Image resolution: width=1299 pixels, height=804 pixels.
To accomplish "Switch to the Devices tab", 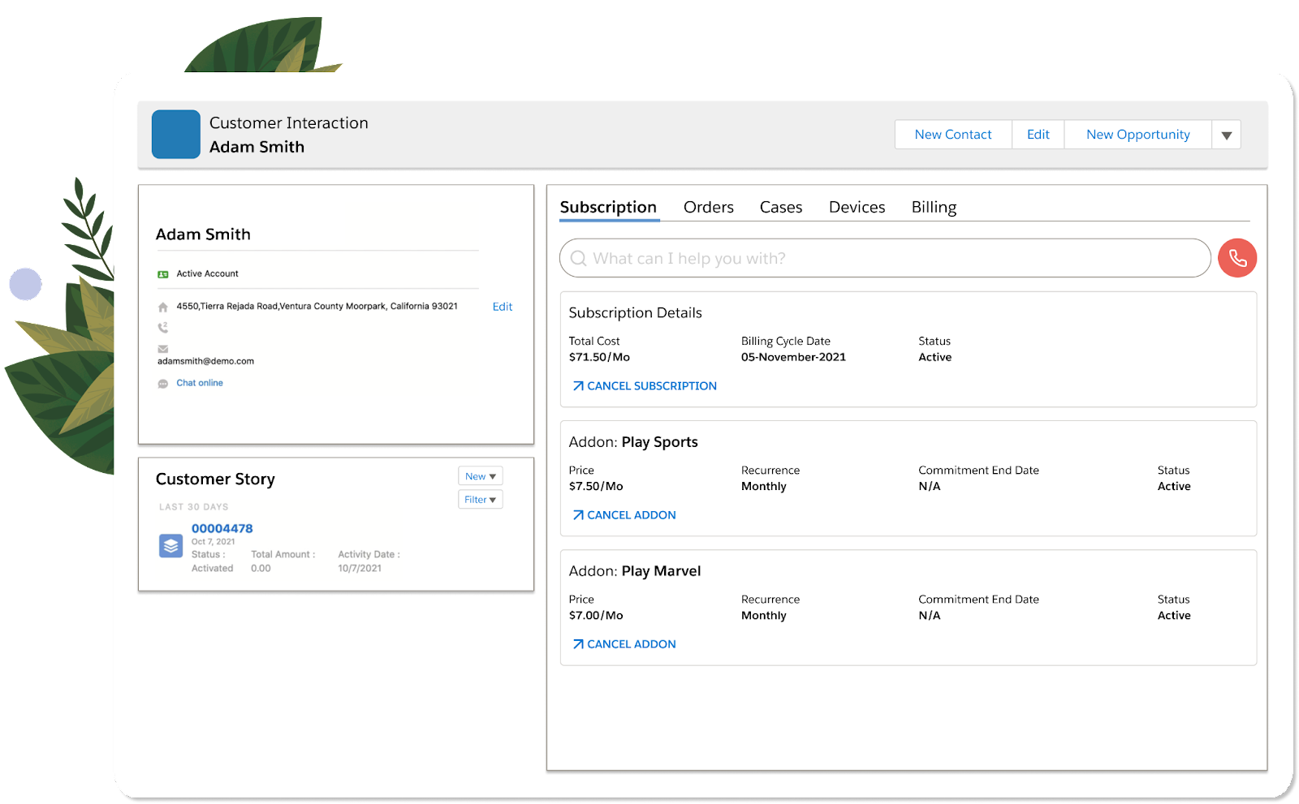I will point(857,207).
